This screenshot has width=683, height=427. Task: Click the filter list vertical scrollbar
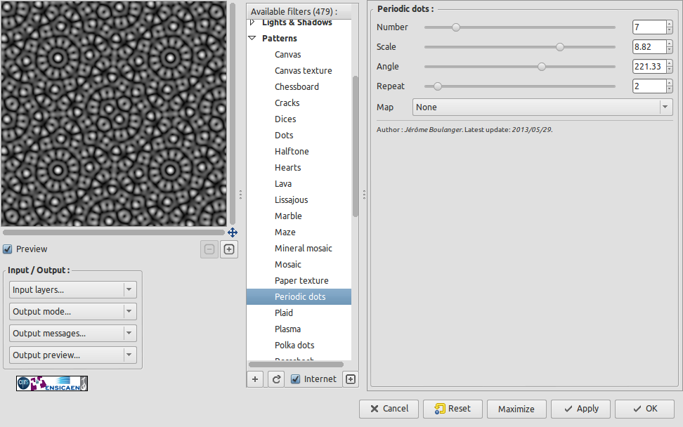point(356,146)
